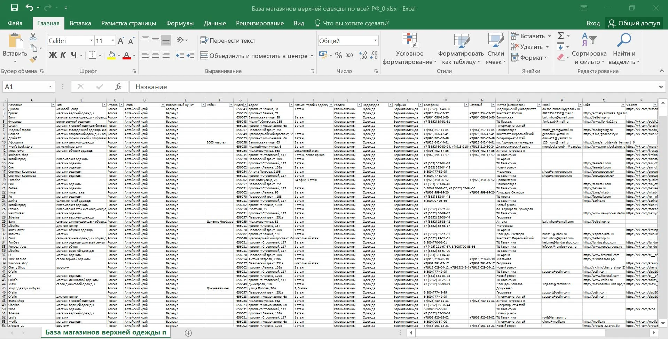Apply percent style format
This screenshot has width=668, height=339.
pyautogui.click(x=338, y=55)
